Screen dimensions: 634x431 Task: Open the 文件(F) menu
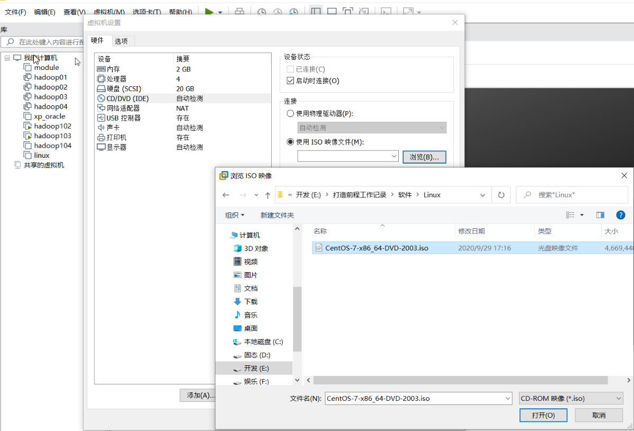coord(15,12)
